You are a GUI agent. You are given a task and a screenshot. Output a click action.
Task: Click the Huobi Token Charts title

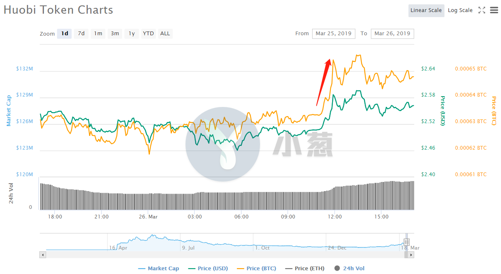[58, 10]
